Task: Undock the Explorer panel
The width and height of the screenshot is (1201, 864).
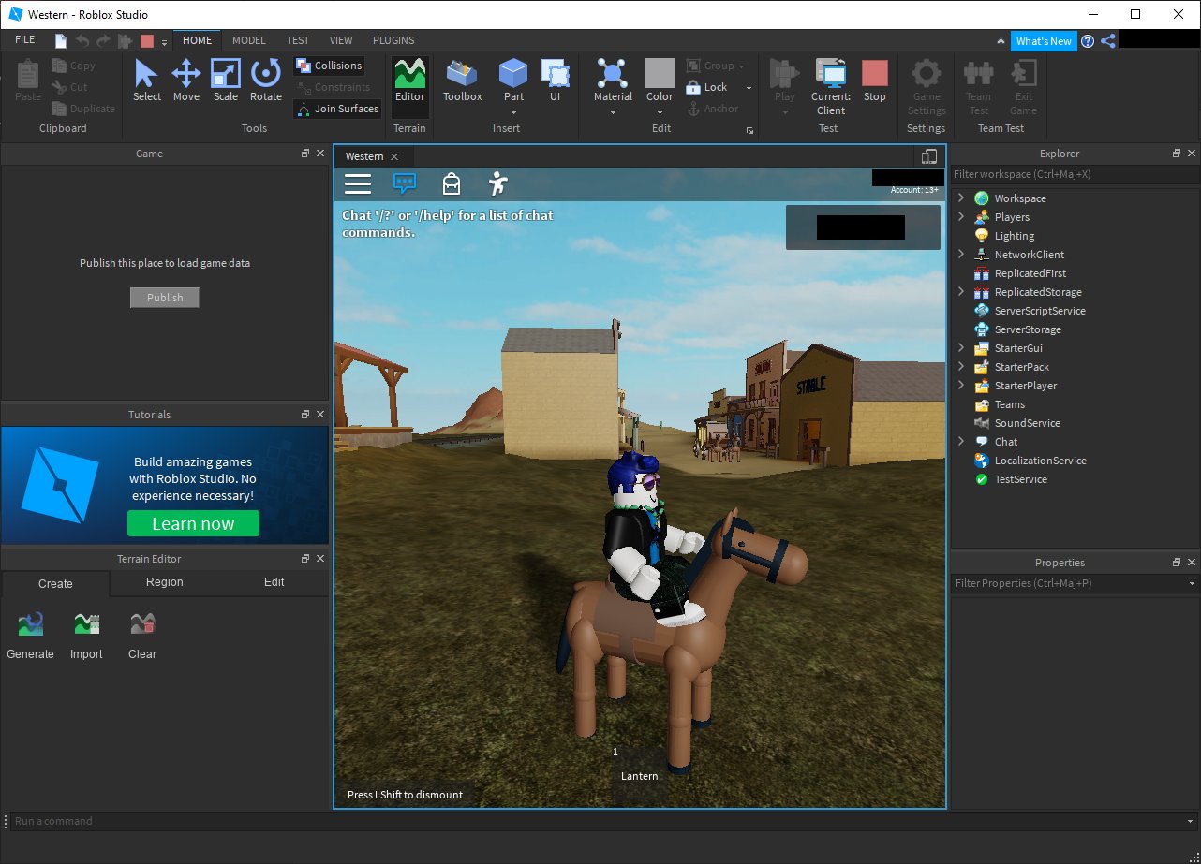Action: point(1177,154)
